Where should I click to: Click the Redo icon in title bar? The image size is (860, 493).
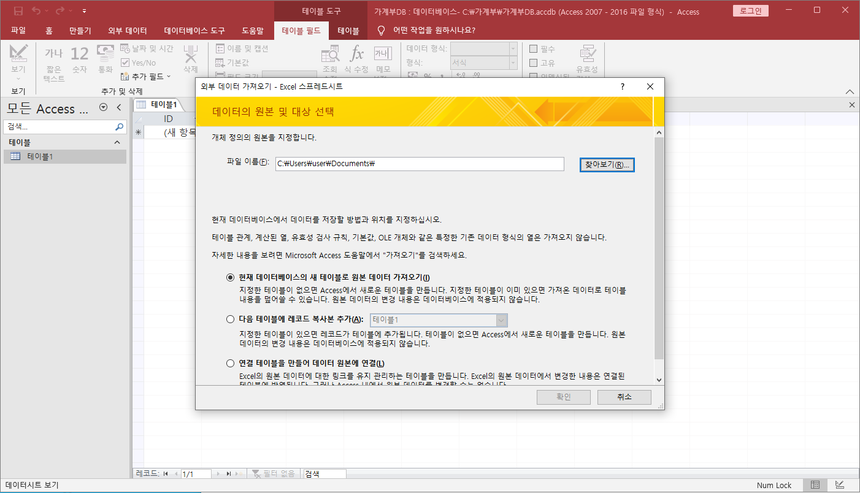tap(60, 11)
